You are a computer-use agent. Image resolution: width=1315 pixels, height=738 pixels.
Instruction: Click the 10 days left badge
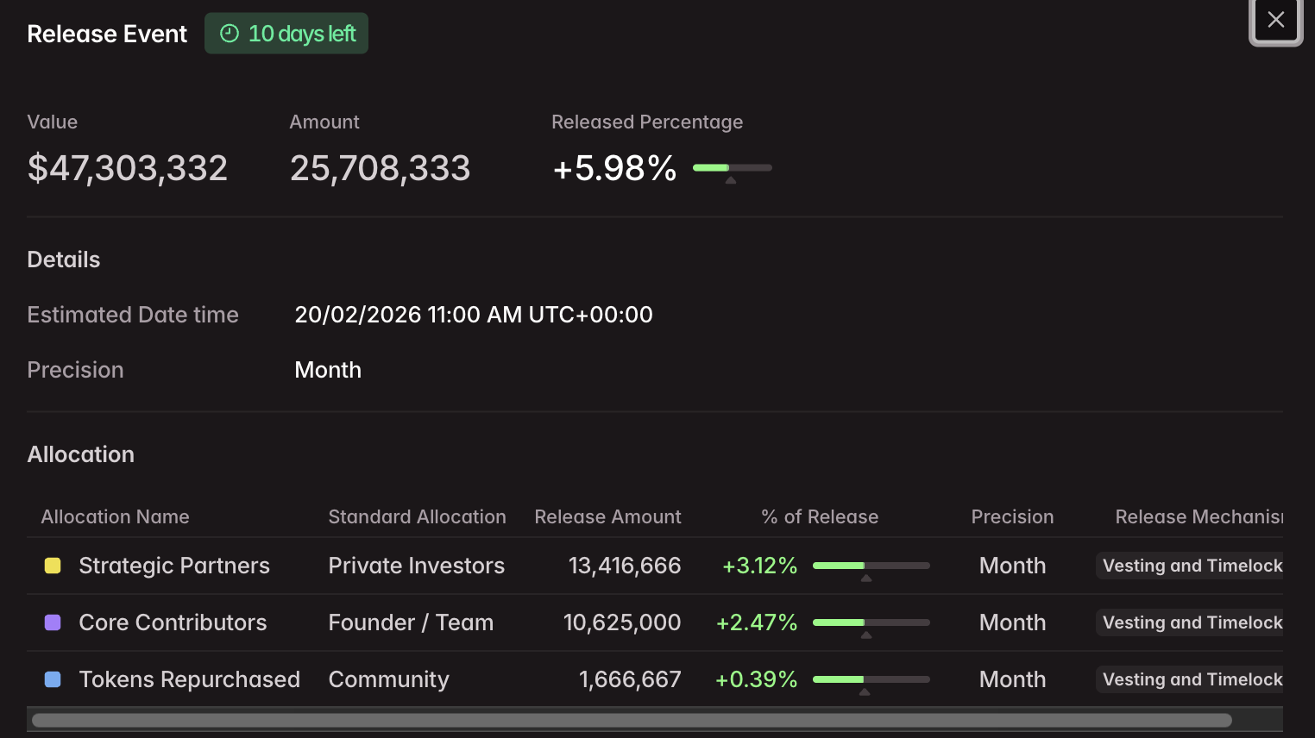pyautogui.click(x=286, y=34)
